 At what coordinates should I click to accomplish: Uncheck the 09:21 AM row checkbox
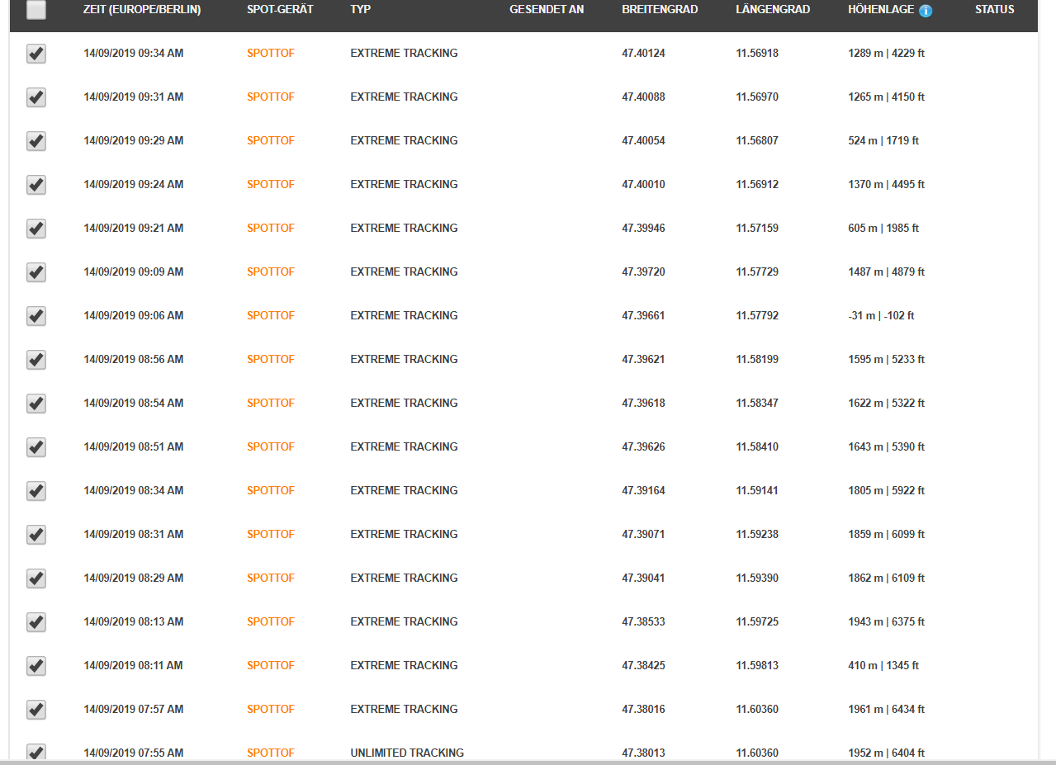(x=36, y=229)
